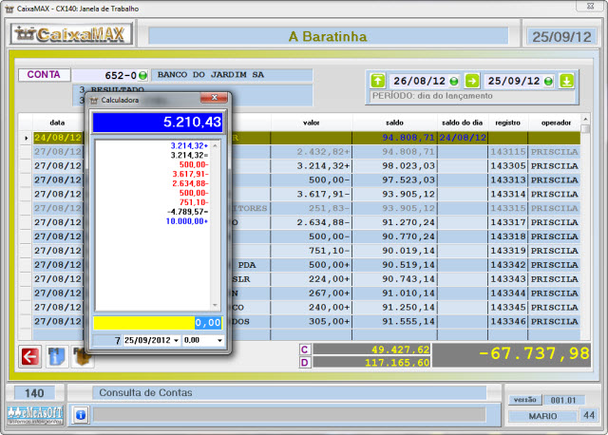Click the MaxSoft logo at bottom left
608x435 pixels.
point(33,413)
